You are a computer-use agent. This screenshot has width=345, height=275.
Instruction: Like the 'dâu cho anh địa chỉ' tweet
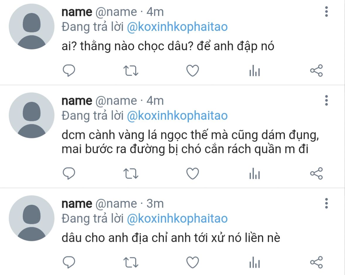click(x=192, y=262)
